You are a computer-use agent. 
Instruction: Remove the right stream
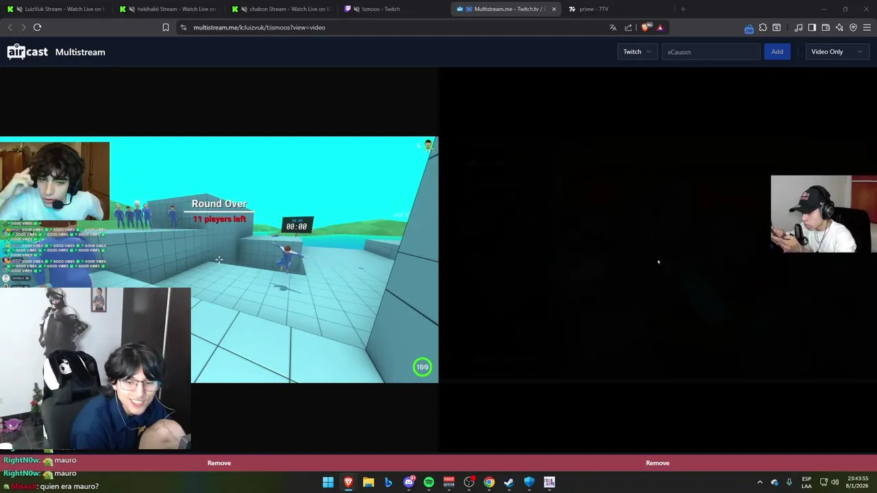pyautogui.click(x=658, y=463)
